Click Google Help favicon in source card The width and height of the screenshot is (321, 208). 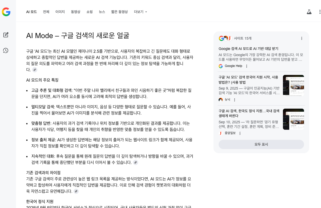point(221,66)
